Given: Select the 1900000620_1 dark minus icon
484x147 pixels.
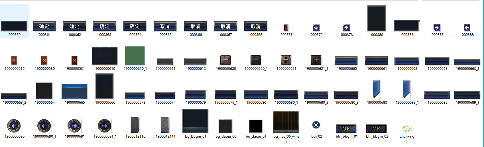Looking at the screenshot, I should [x=256, y=60].
